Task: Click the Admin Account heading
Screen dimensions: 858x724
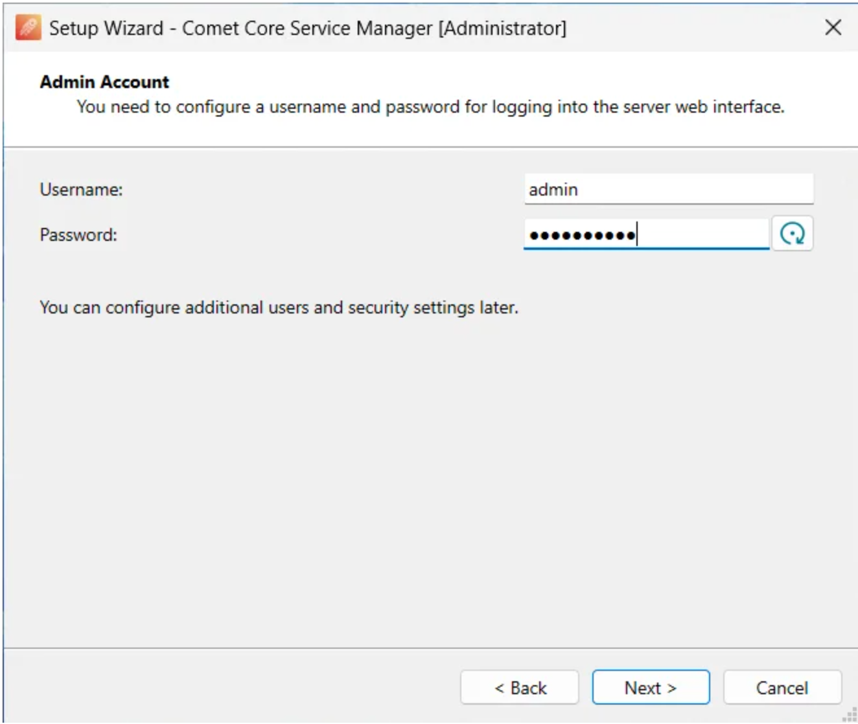Action: [104, 82]
